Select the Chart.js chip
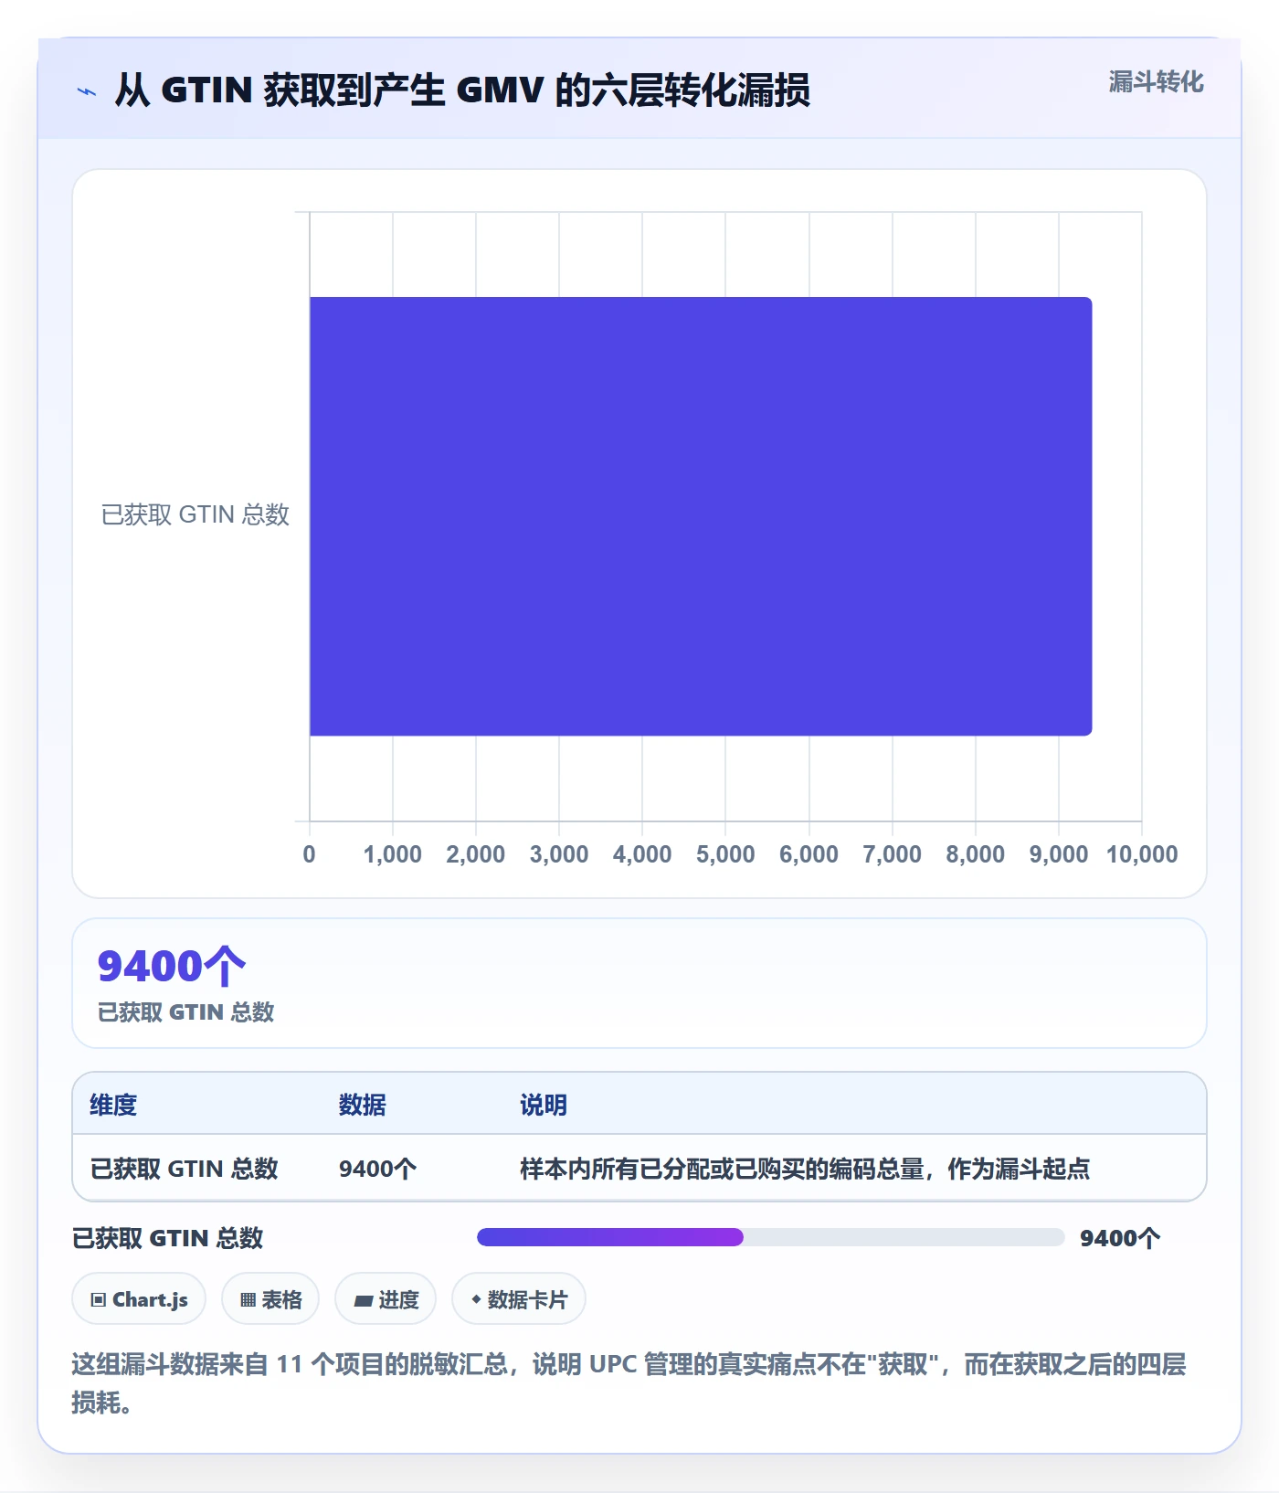Screen dimensions: 1279x1493 pyautogui.click(x=139, y=1299)
